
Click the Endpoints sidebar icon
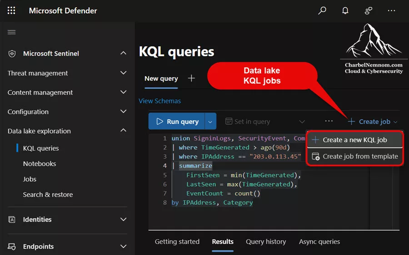[x=12, y=246]
